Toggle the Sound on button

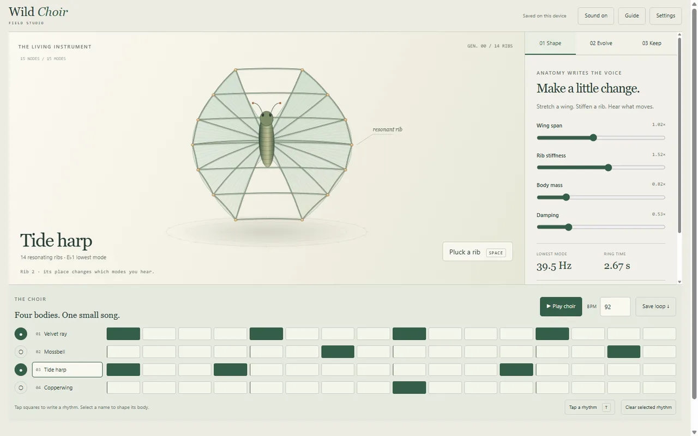point(596,16)
